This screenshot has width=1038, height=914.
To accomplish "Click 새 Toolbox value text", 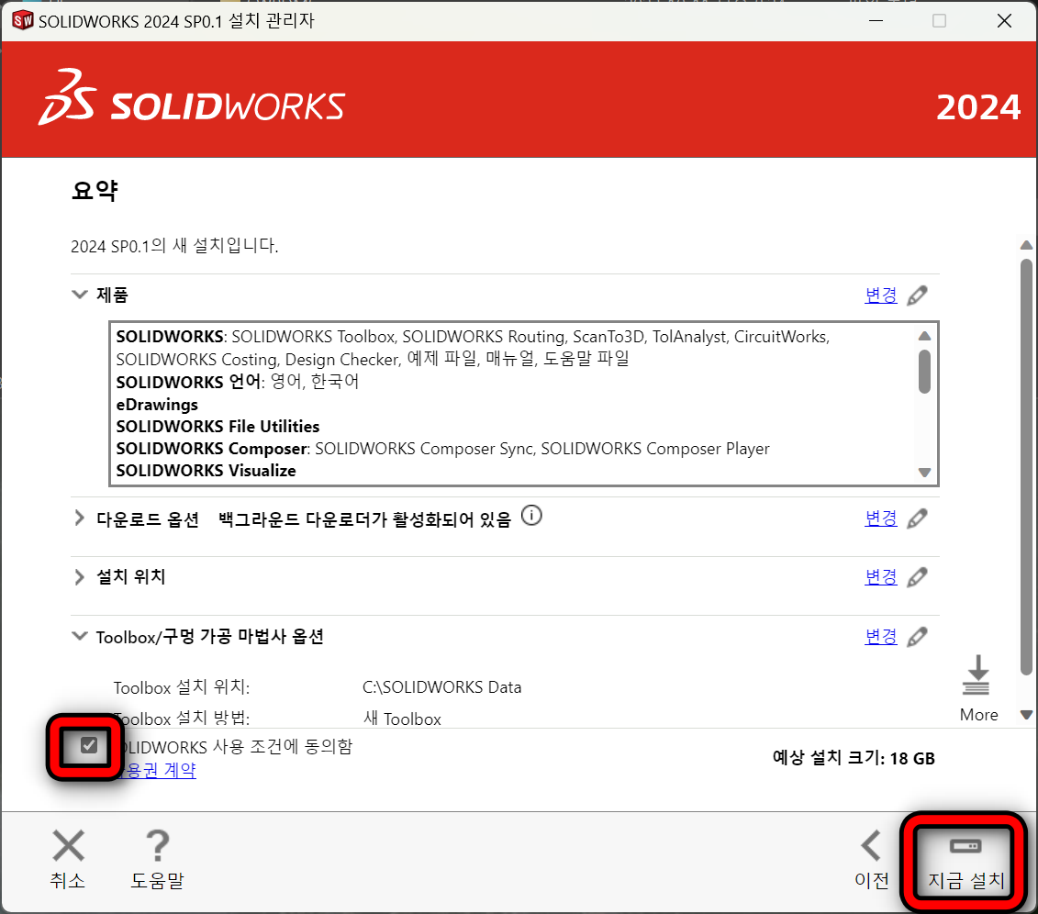I will pyautogui.click(x=402, y=719).
